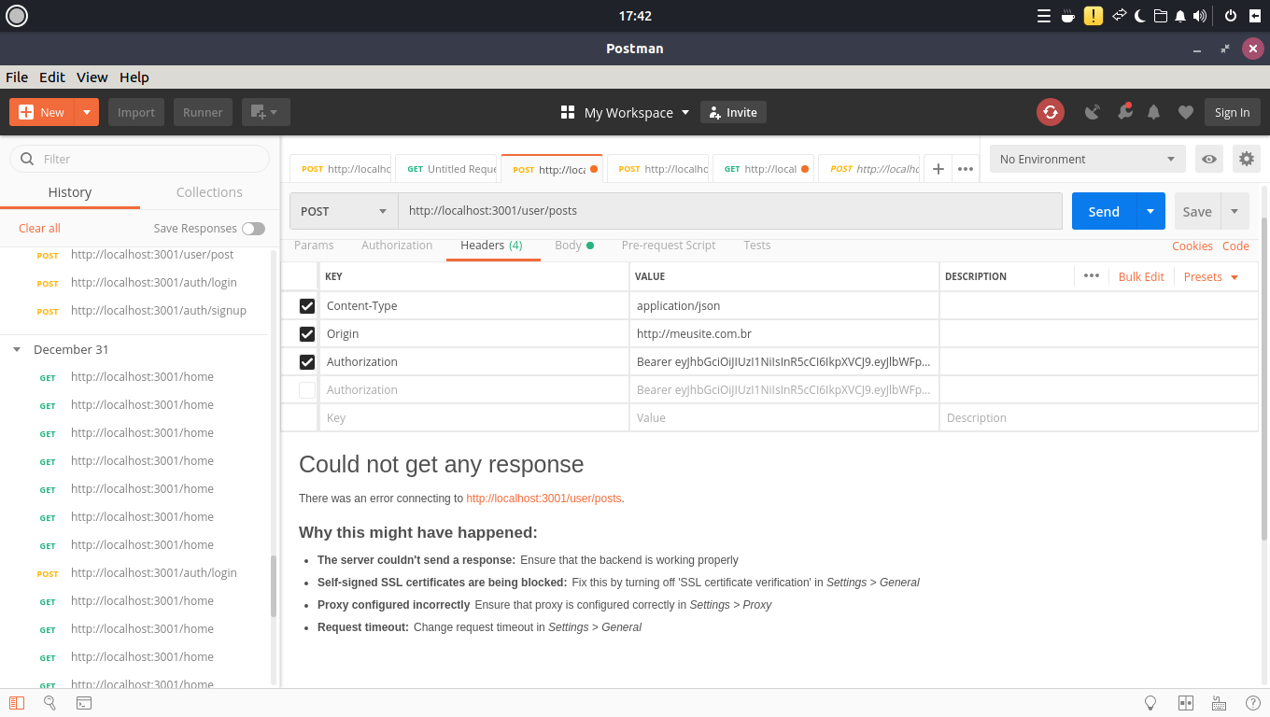Select the Untitled Request GET tab
1270x717 pixels.
(445, 169)
